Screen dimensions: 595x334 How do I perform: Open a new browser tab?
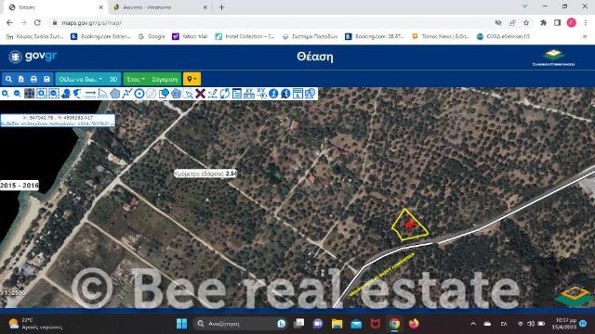click(221, 7)
